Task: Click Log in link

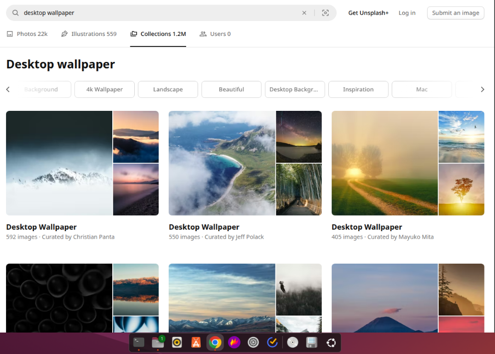Action: point(407,13)
